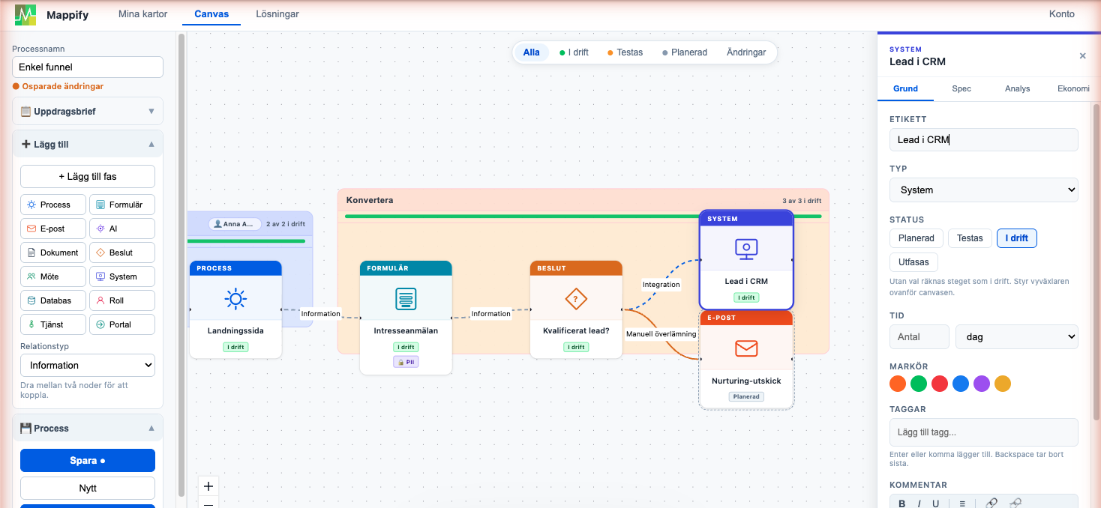Add an AI node from the palette
The width and height of the screenshot is (1101, 508).
pos(122,229)
